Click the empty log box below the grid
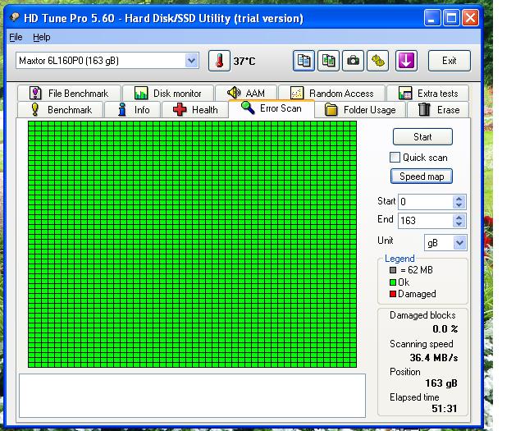Image resolution: width=525 pixels, height=431 pixels. (192, 396)
